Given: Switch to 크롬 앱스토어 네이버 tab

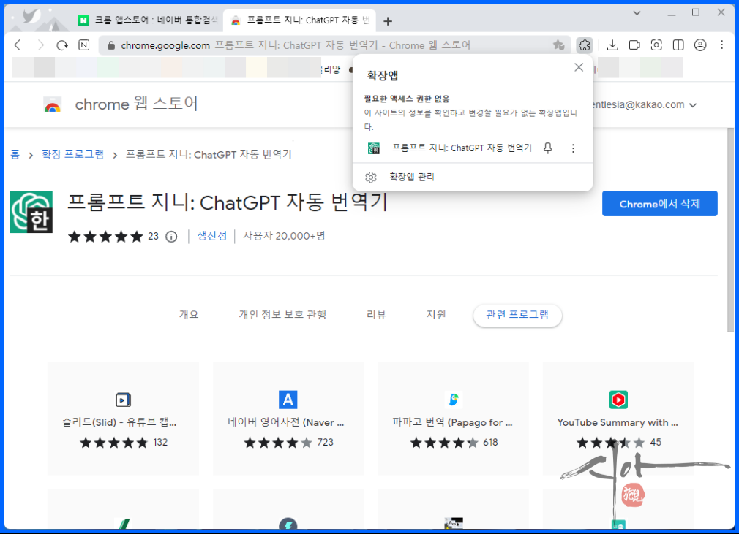Looking at the screenshot, I should [149, 20].
